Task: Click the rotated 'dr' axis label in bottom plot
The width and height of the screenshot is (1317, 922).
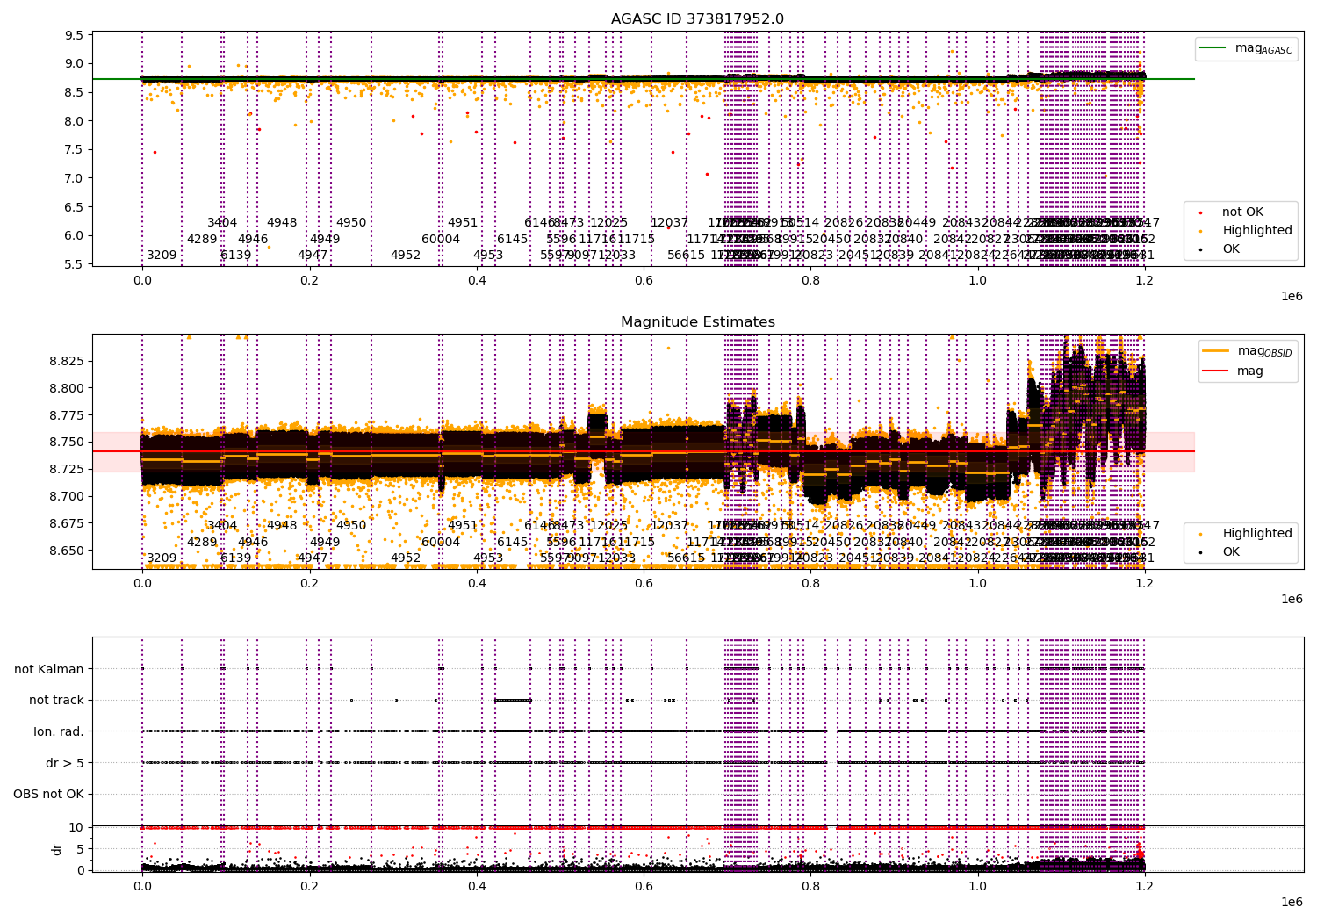Action: point(57,849)
